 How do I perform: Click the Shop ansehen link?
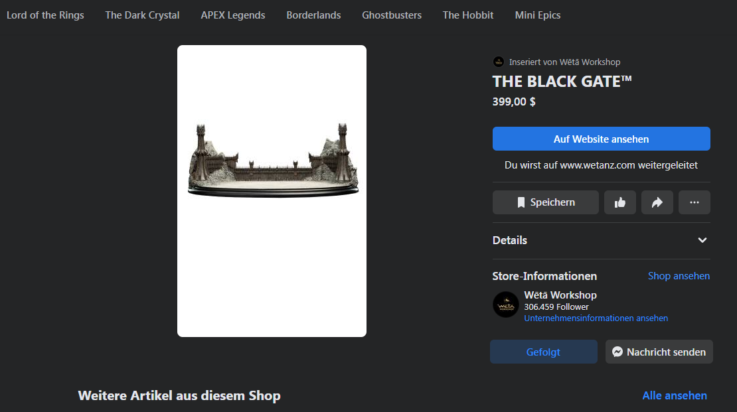click(x=679, y=276)
